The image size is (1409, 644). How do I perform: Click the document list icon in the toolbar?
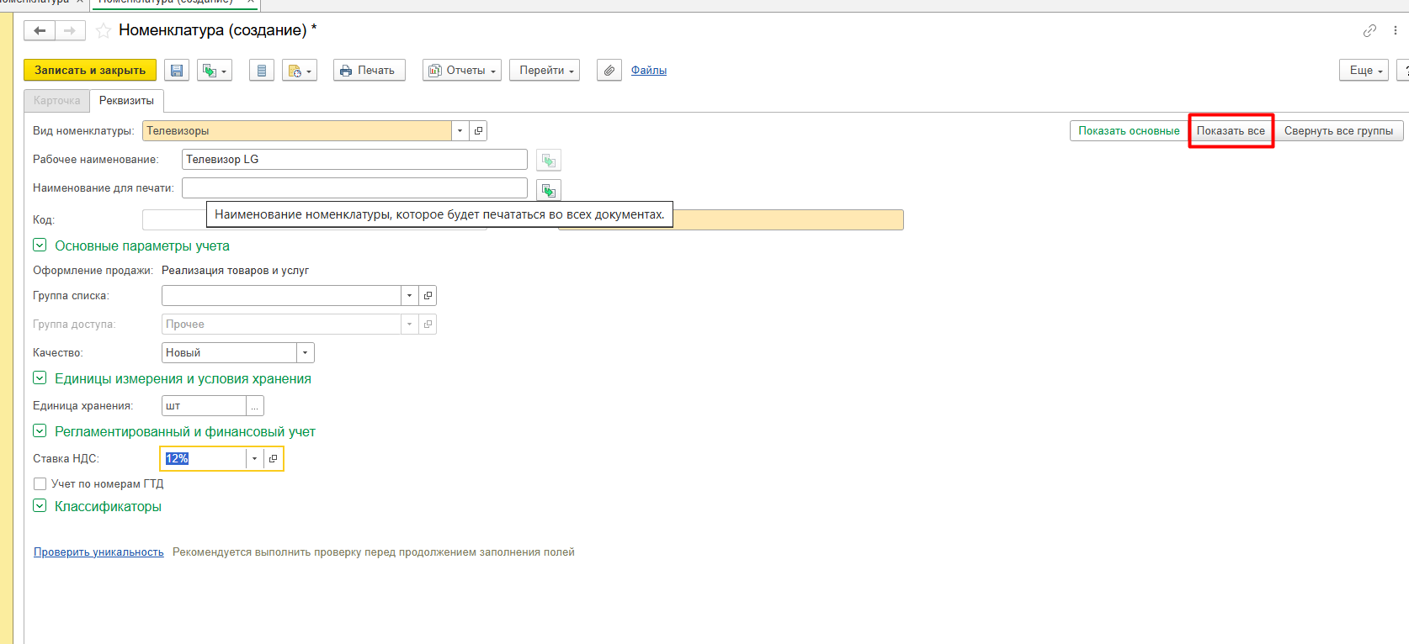(262, 71)
